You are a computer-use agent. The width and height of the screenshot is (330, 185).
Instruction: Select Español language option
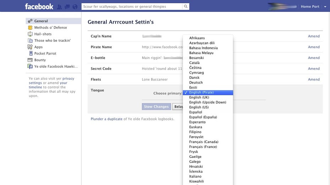208,112
